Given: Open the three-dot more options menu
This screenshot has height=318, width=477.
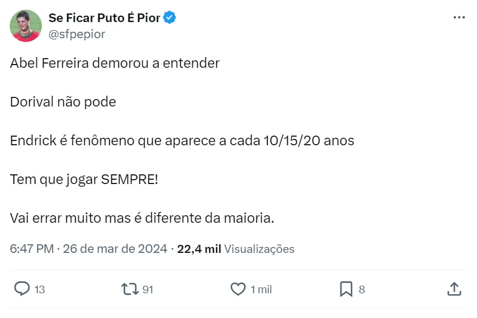Looking at the screenshot, I should (459, 17).
